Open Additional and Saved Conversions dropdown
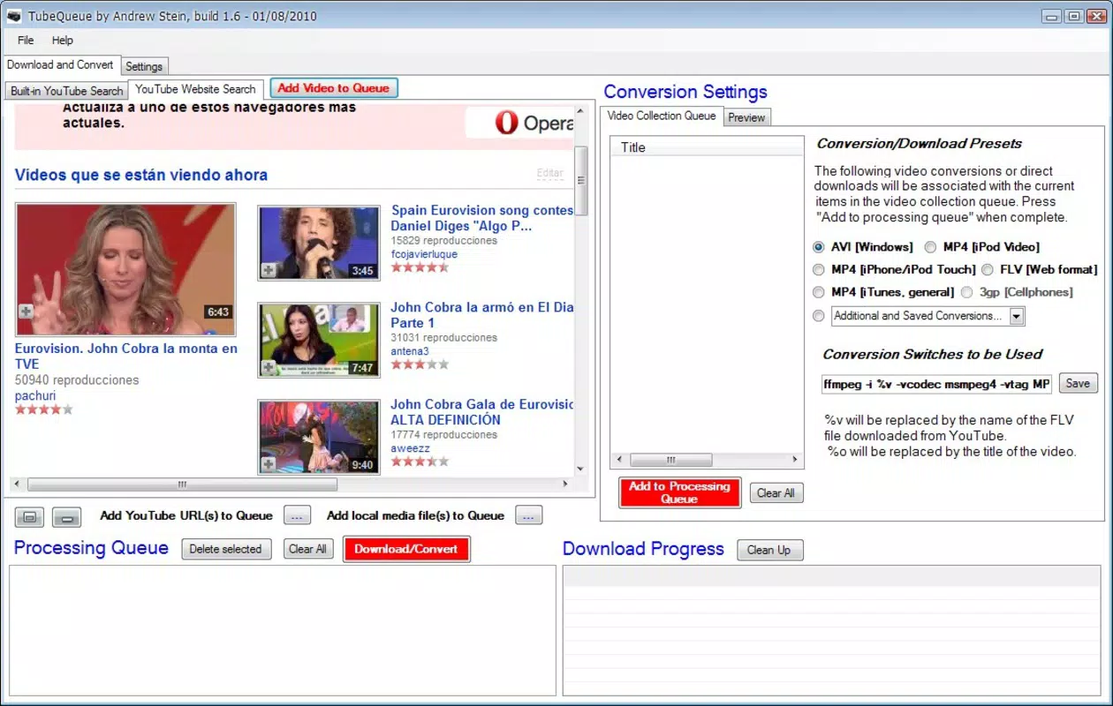This screenshot has width=1113, height=706. 1017,316
